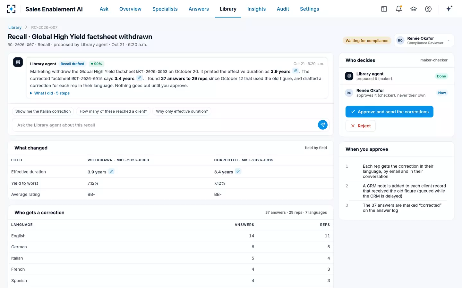Open source link in Corrected effective duration cell
The image size is (462, 288).
click(238, 172)
